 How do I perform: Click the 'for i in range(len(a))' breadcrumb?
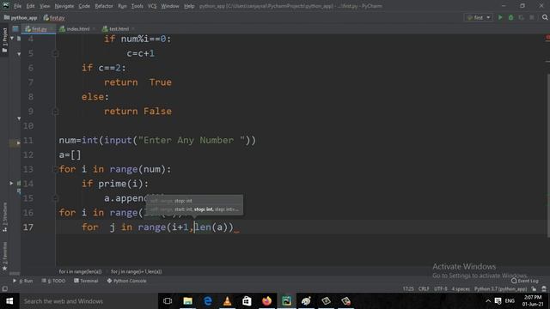tap(80, 271)
